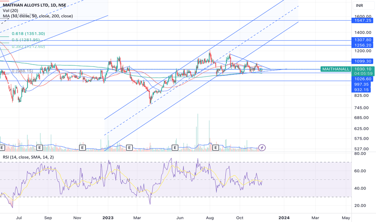Click the 2023 label on the time axis
This screenshot has width=376, height=222.
click(x=108, y=218)
